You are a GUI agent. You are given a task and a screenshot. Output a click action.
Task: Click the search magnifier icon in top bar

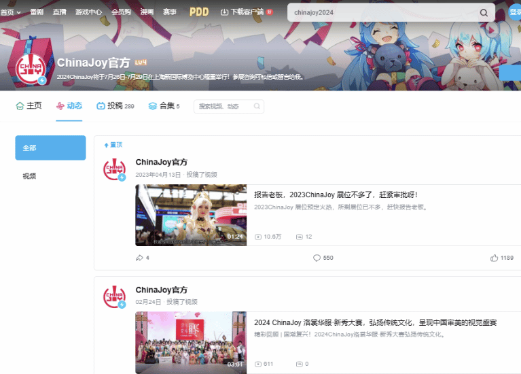(x=484, y=13)
